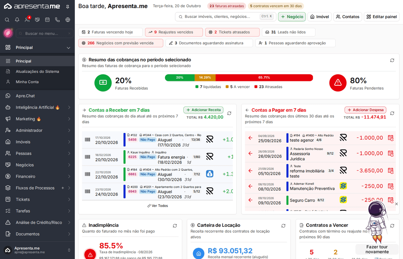
Task: Click the pin icon beside the apresenta.me logo
Action: coord(68,6)
